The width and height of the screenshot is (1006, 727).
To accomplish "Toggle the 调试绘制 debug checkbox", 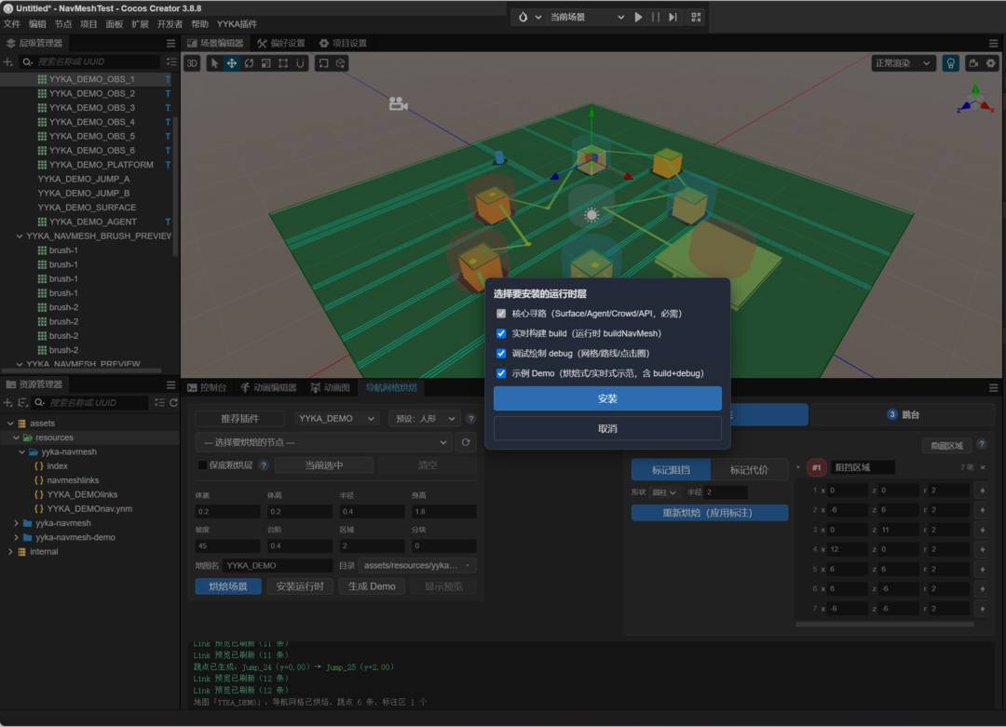I will pos(501,353).
